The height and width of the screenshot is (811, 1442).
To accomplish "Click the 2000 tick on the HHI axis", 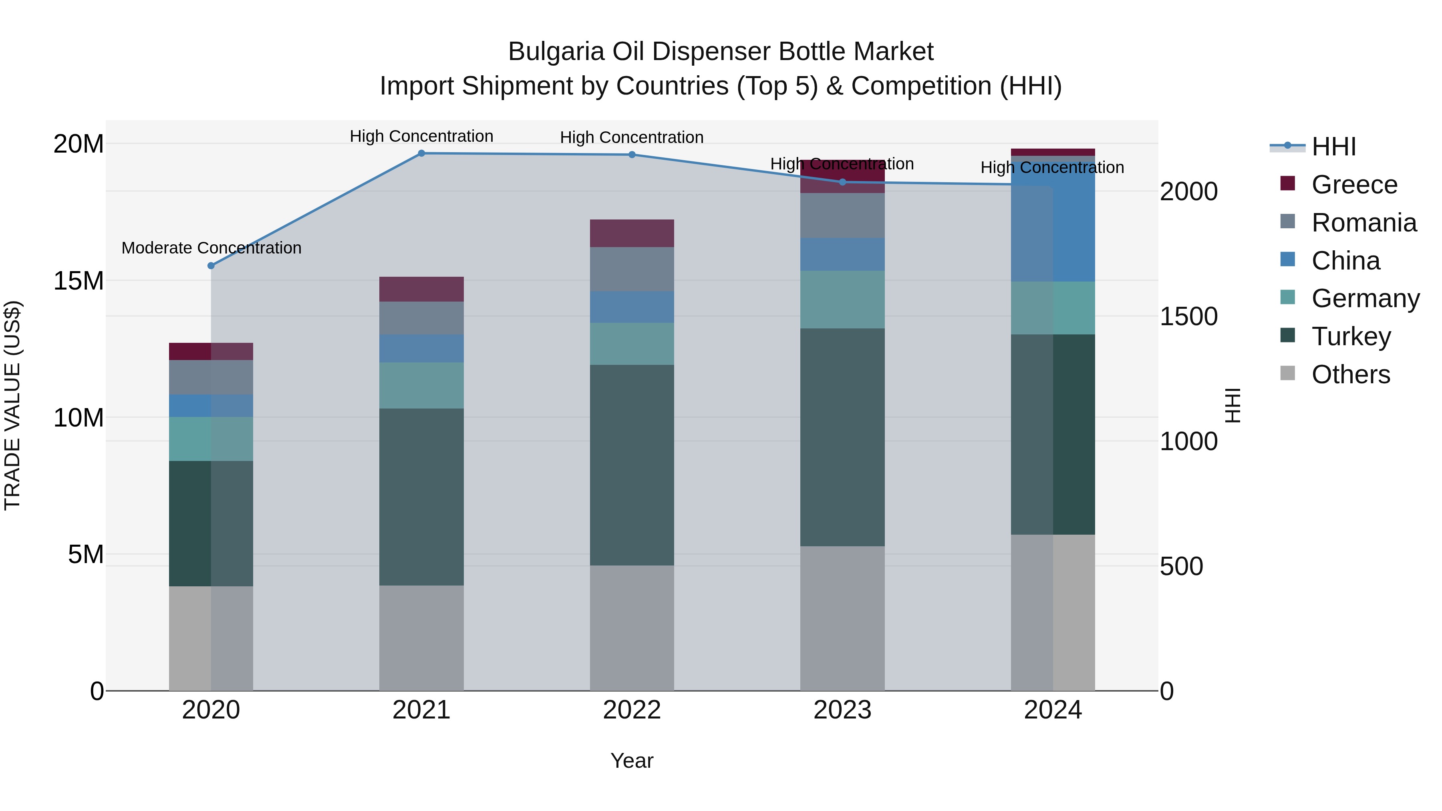I will [1188, 191].
